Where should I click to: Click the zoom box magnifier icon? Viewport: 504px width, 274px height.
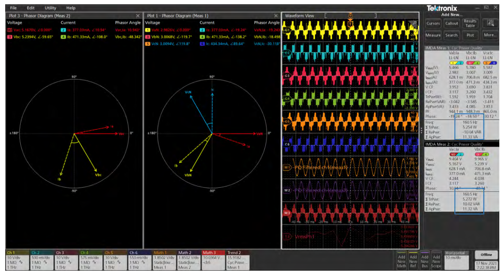(x=490, y=23)
